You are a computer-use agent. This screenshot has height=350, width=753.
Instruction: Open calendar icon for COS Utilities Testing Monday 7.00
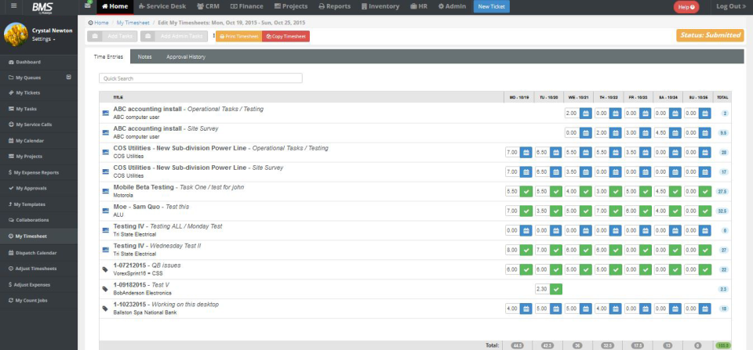pyautogui.click(x=526, y=153)
